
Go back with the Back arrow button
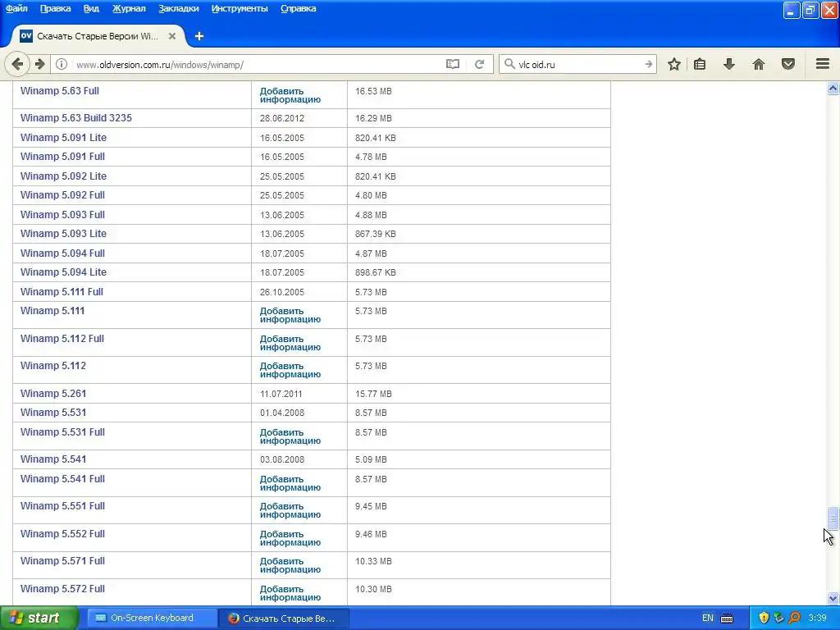pyautogui.click(x=17, y=64)
